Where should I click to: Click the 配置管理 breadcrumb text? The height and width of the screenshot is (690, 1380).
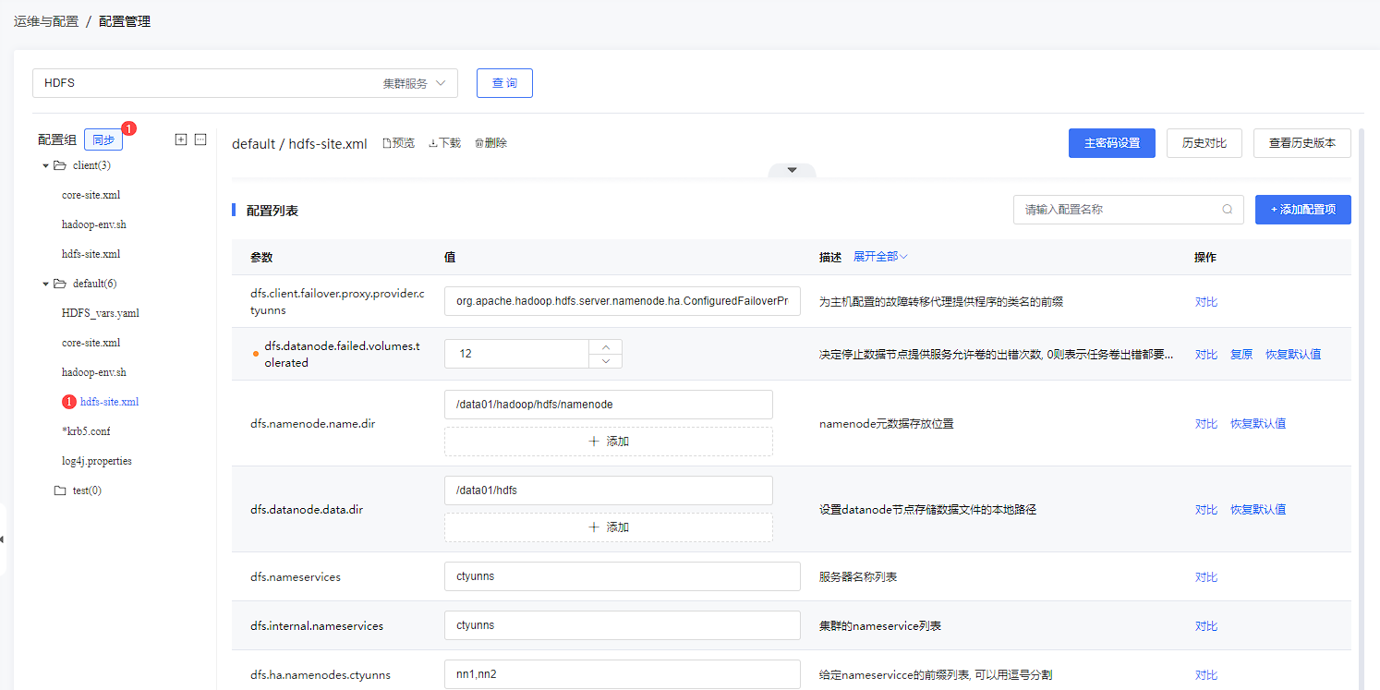(x=125, y=21)
